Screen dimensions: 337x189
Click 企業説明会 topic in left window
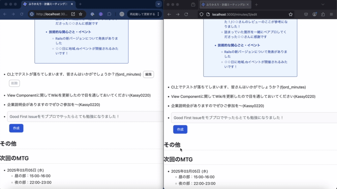54,105
